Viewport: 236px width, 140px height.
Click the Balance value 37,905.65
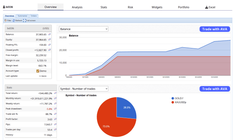click(41, 34)
